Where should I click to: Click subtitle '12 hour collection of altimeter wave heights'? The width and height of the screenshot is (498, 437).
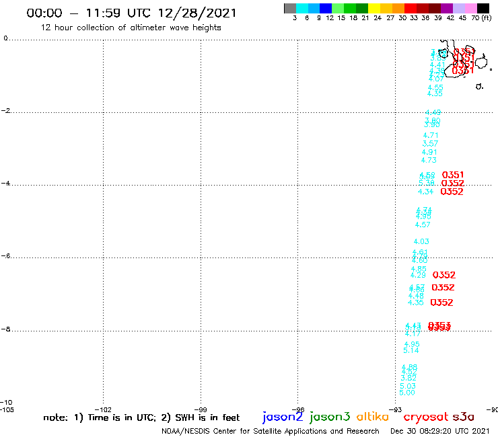[x=131, y=28]
